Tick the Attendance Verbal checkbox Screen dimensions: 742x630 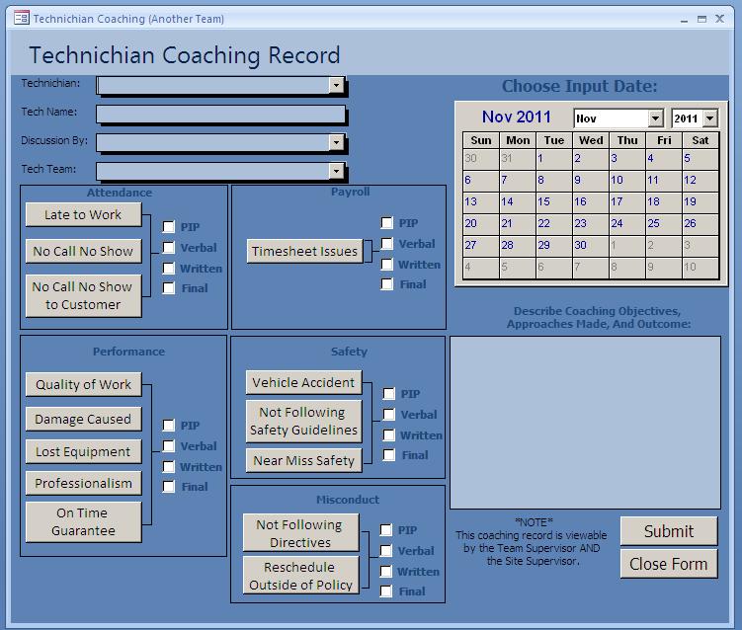[x=169, y=248]
